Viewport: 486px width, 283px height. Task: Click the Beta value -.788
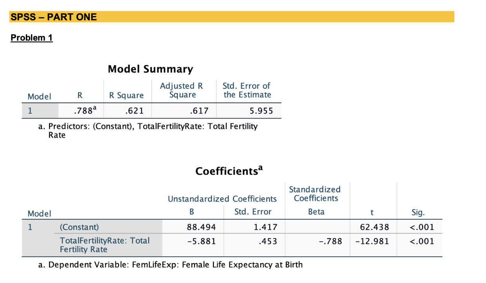[330, 241]
